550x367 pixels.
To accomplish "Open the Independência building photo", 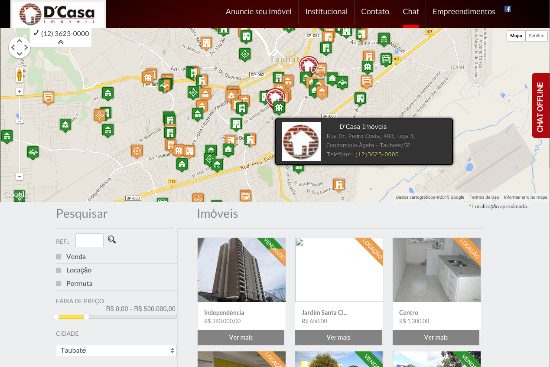I will [x=241, y=270].
